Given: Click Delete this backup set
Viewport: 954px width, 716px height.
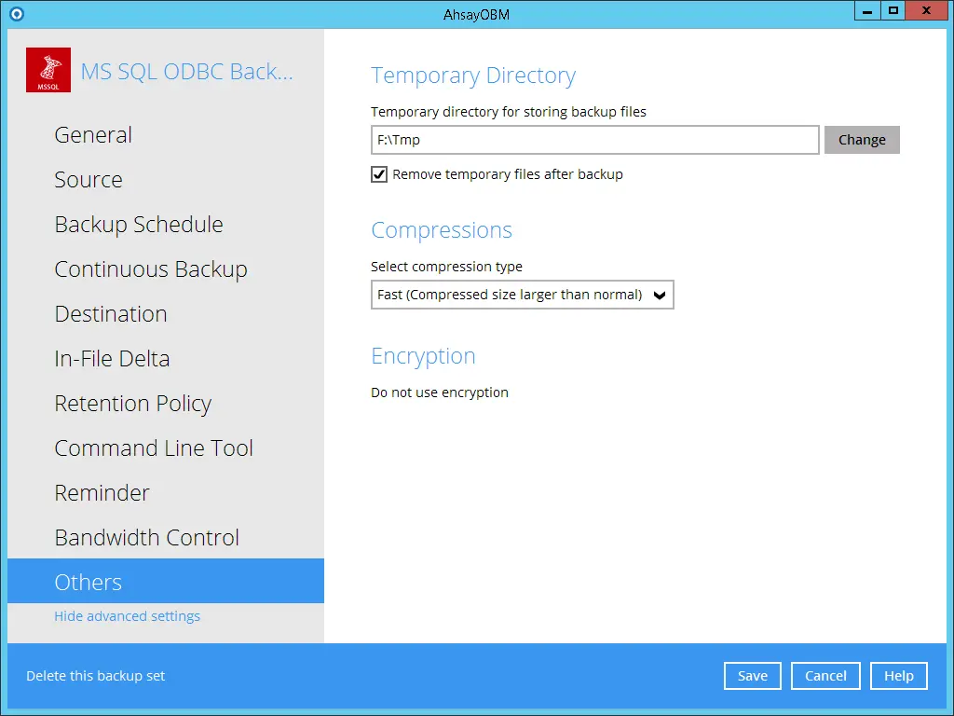Looking at the screenshot, I should (94, 675).
